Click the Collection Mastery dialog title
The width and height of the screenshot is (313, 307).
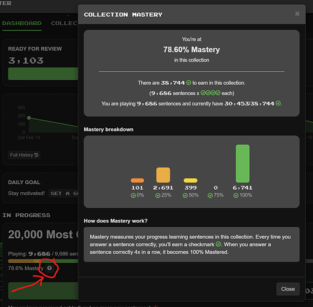pyautogui.click(x=123, y=15)
